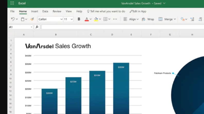Viewport: 204px width, 114px height.
Task: Open the Merge dropdown
Action: (x=167, y=19)
